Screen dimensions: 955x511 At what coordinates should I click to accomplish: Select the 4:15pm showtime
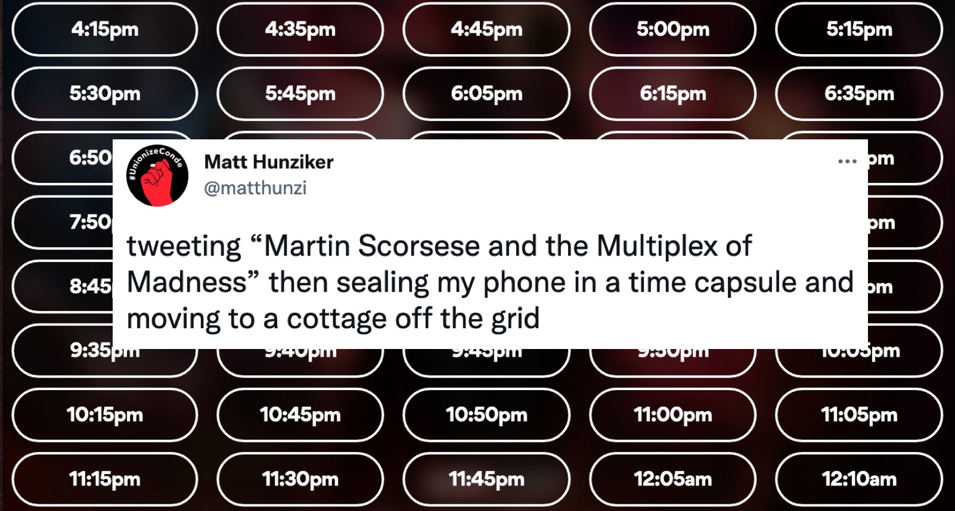pos(104,29)
